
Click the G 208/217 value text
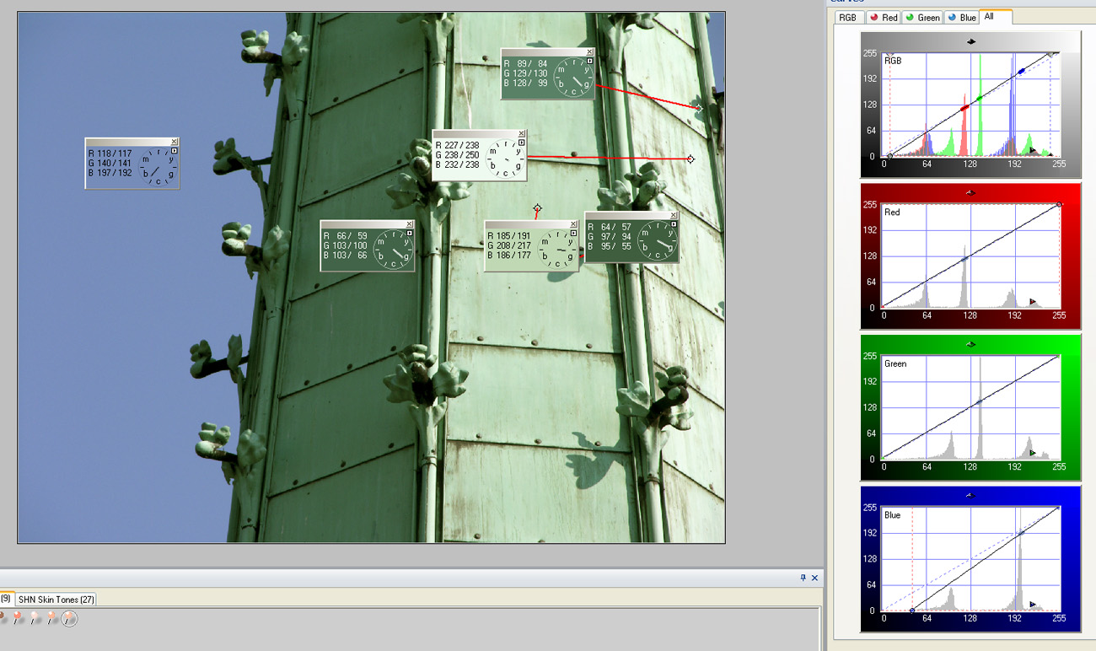coord(509,245)
